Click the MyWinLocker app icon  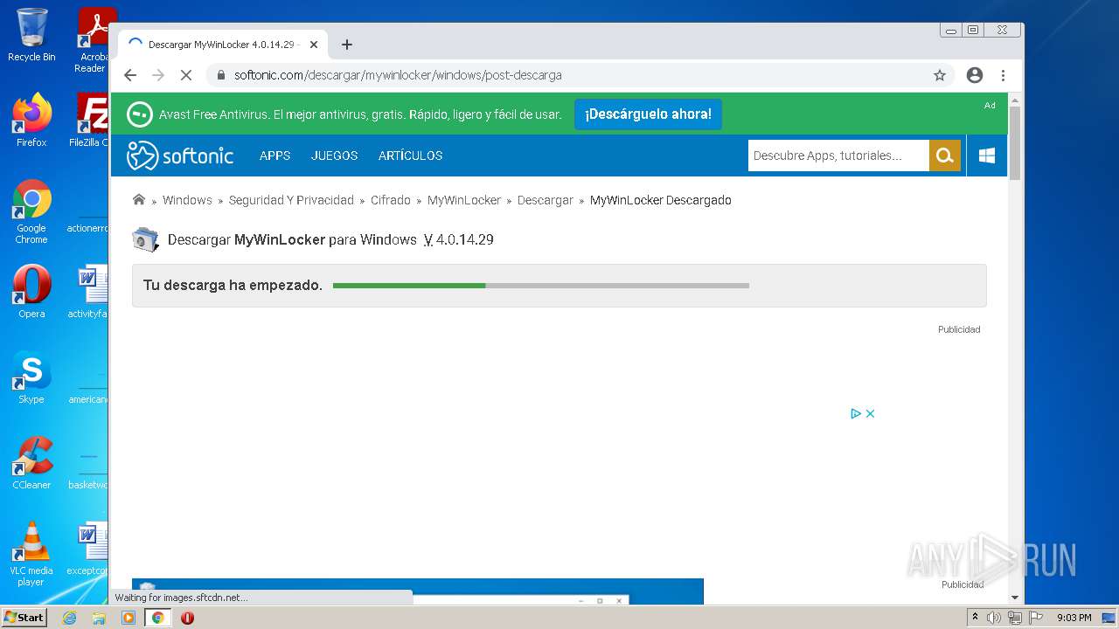click(x=145, y=239)
